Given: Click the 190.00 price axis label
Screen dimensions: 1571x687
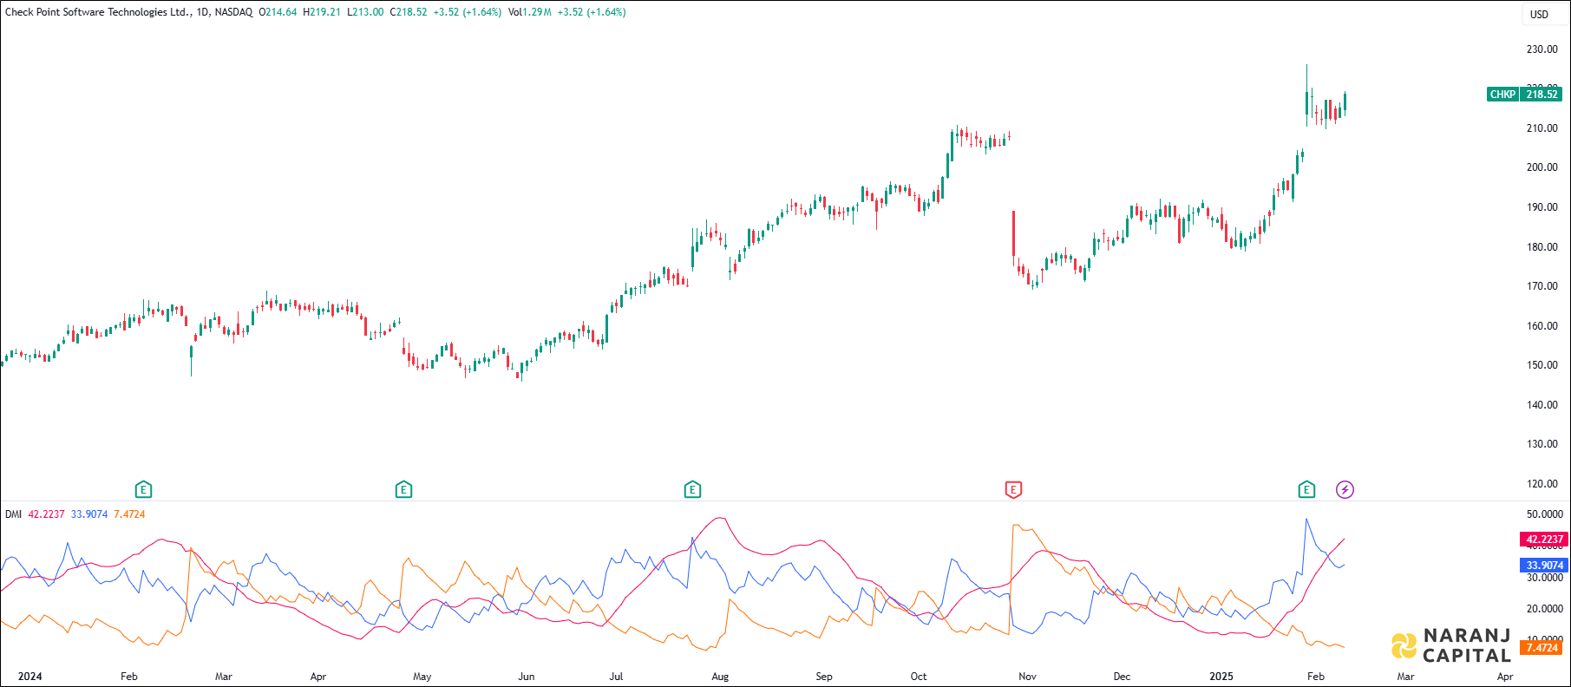Looking at the screenshot, I should (1542, 207).
